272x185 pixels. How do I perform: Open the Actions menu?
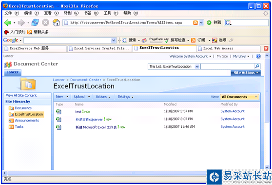(103, 97)
